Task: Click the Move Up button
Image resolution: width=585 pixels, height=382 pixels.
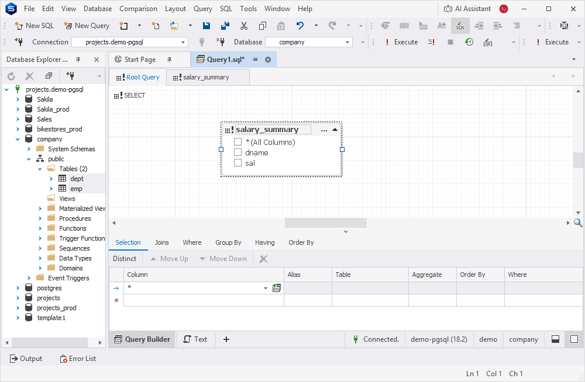Action: click(x=169, y=259)
